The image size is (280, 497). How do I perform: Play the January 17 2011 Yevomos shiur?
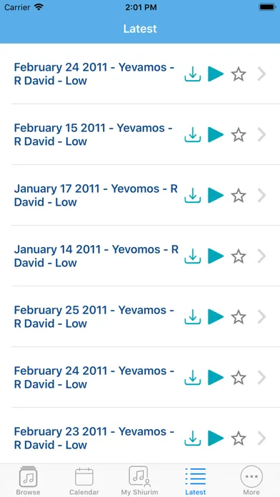tap(216, 195)
